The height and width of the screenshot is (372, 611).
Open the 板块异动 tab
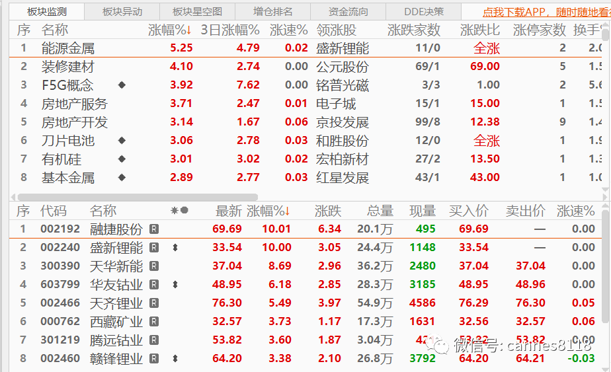(x=122, y=12)
